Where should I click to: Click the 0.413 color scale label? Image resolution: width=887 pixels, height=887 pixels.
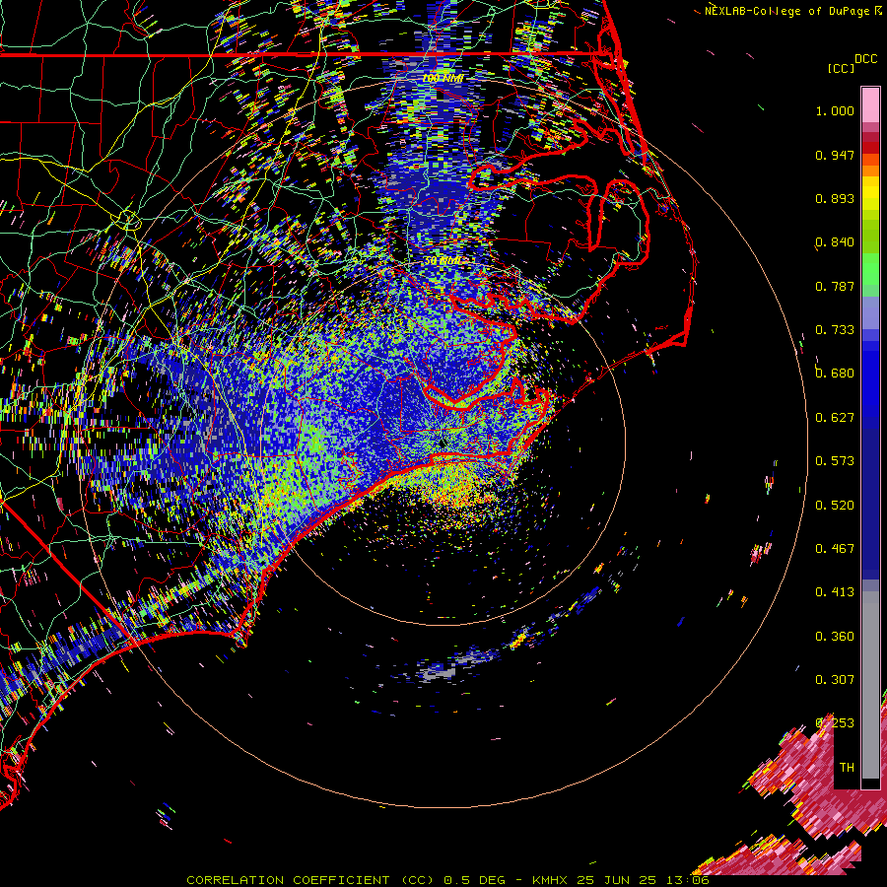coord(835,592)
